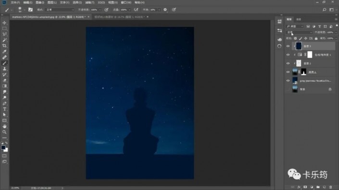Select the Rectangular Marquee tool

[4, 28]
